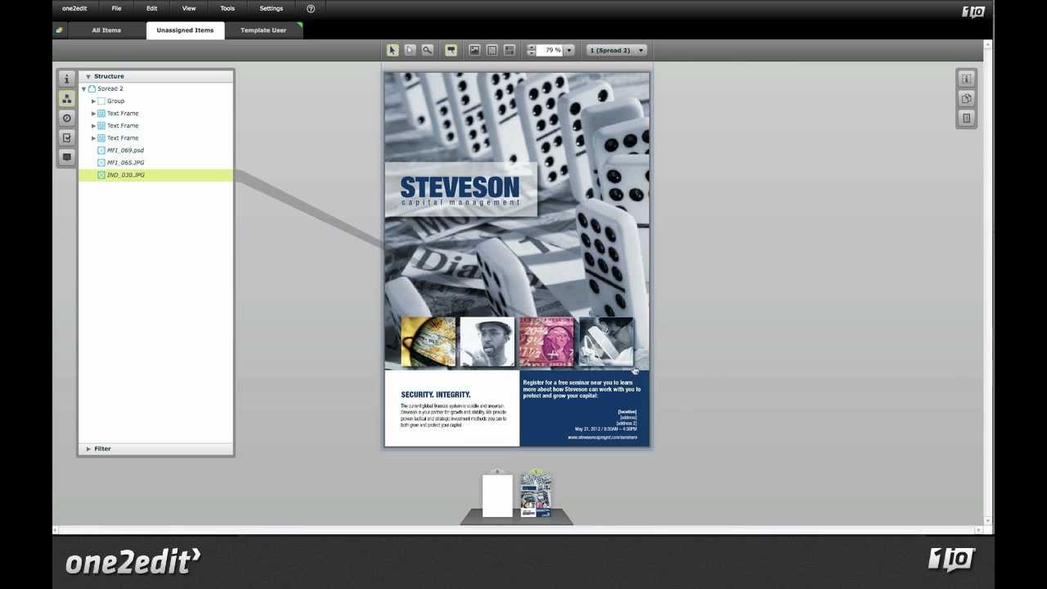Open the comments panel icon in sidebar
1047x589 pixels.
pyautogui.click(x=67, y=157)
